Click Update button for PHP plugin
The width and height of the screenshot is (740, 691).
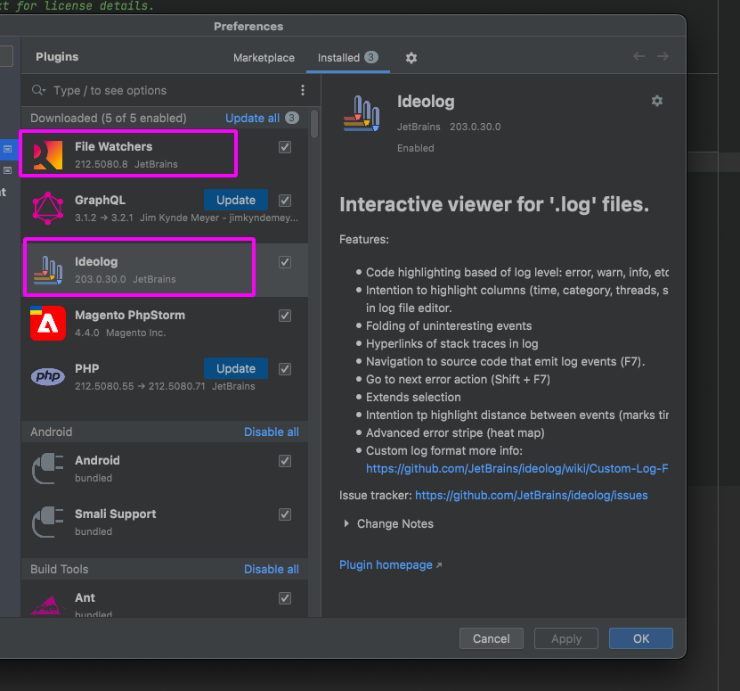236,368
